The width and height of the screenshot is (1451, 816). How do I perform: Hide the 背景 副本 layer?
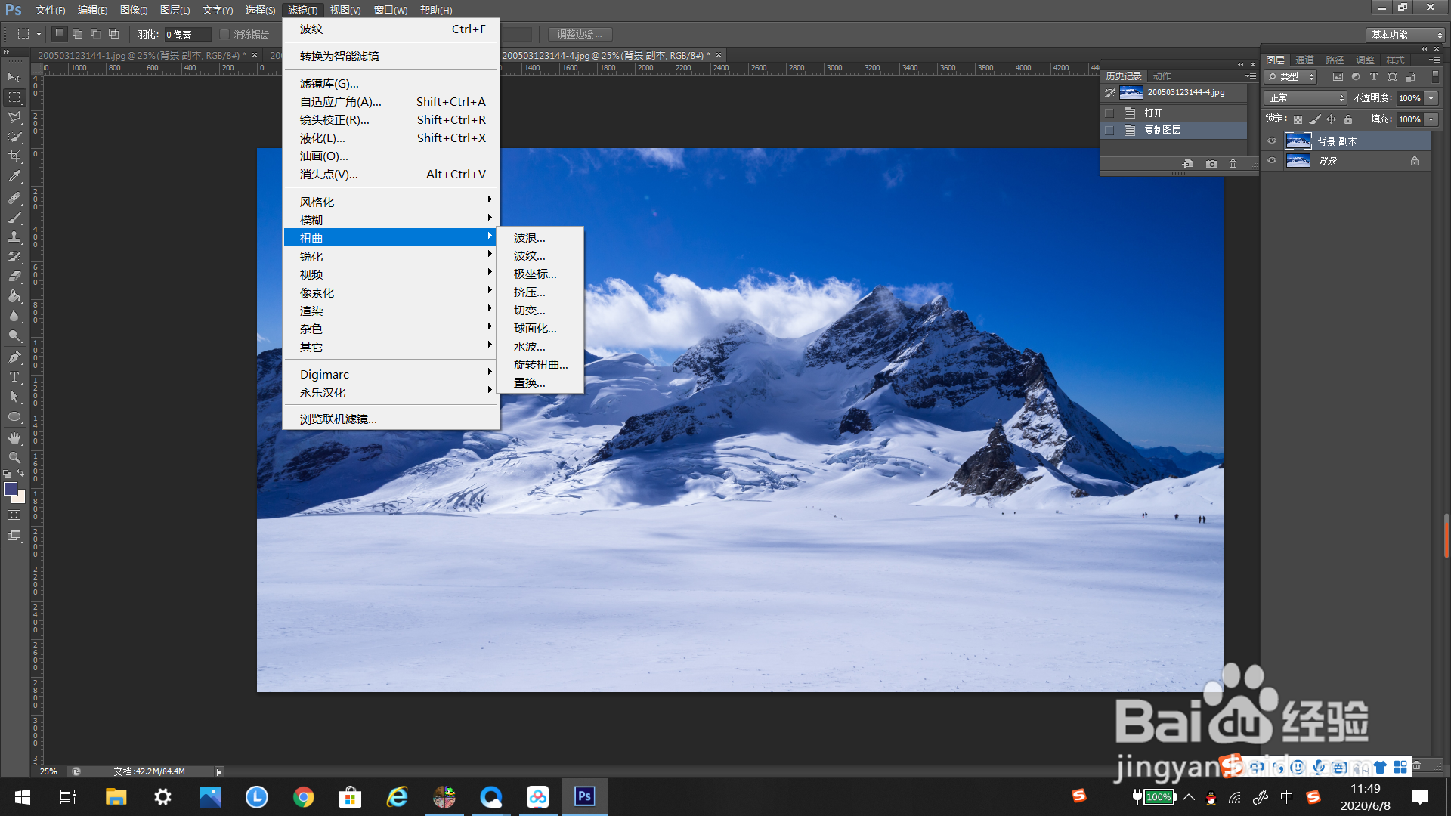(1272, 141)
